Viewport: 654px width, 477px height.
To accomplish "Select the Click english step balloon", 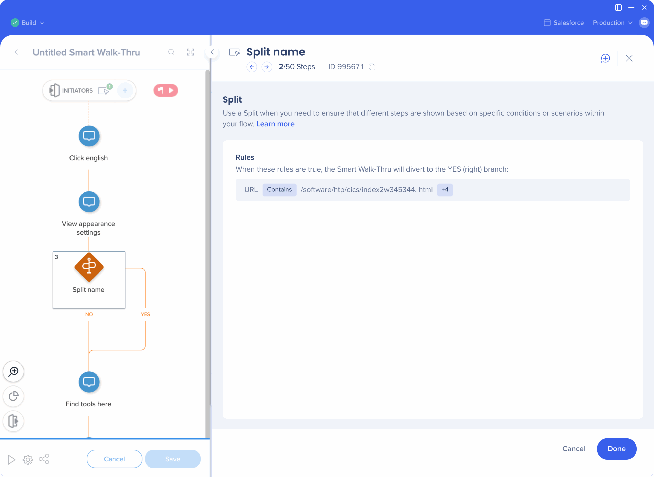I will pos(89,136).
